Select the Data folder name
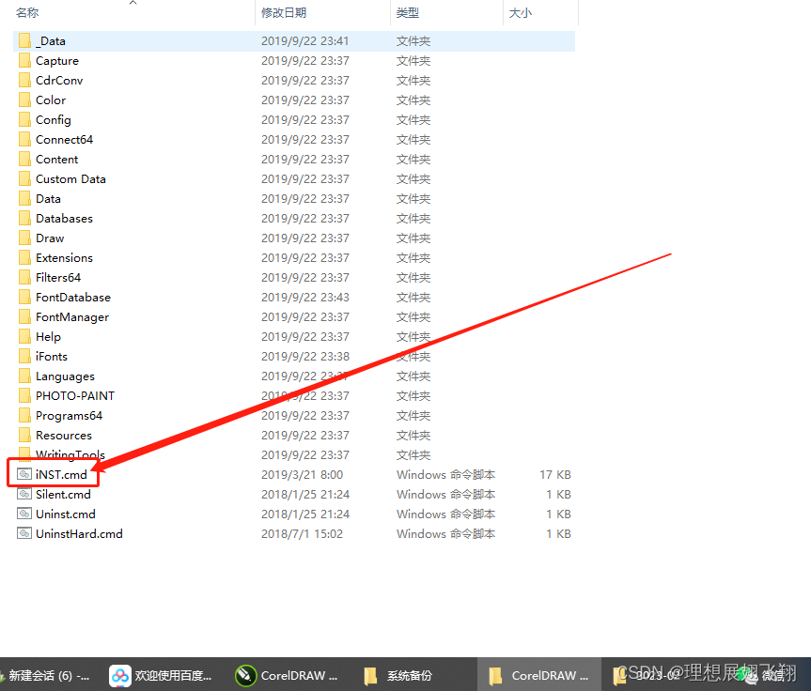The image size is (811, 691). point(48,198)
